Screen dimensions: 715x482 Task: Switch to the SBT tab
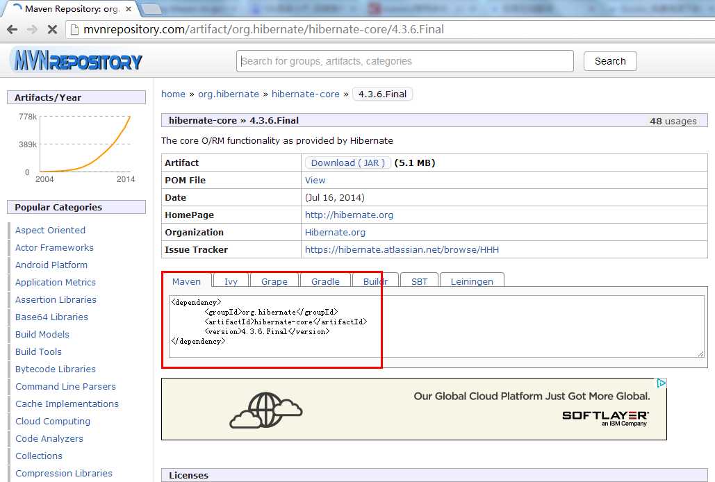pyautogui.click(x=419, y=281)
